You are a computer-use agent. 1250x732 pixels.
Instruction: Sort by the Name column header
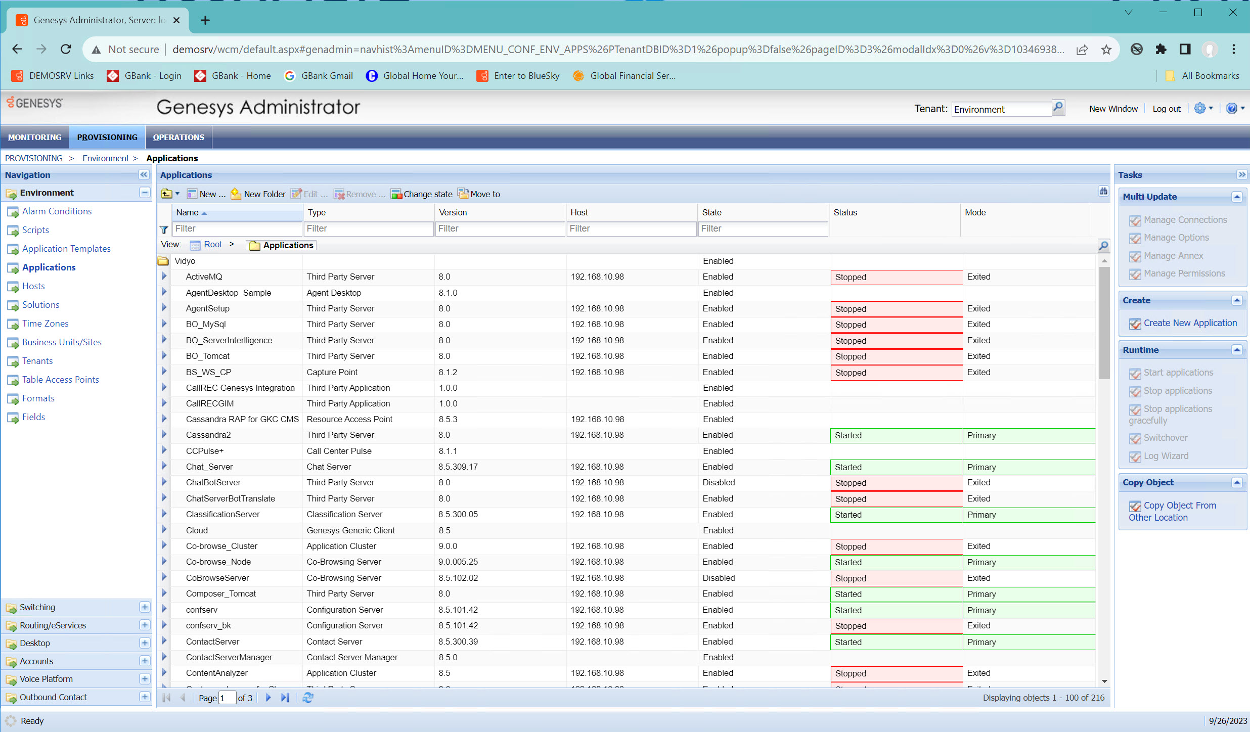coord(237,212)
